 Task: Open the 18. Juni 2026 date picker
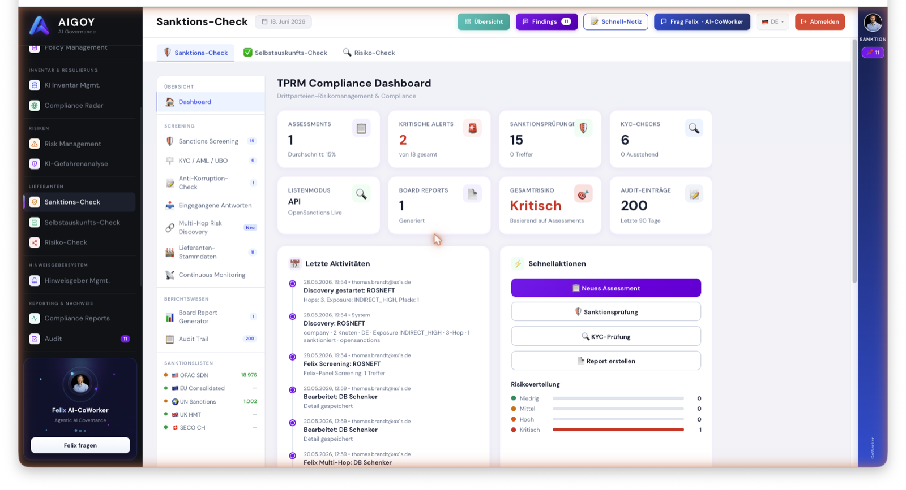pyautogui.click(x=283, y=22)
